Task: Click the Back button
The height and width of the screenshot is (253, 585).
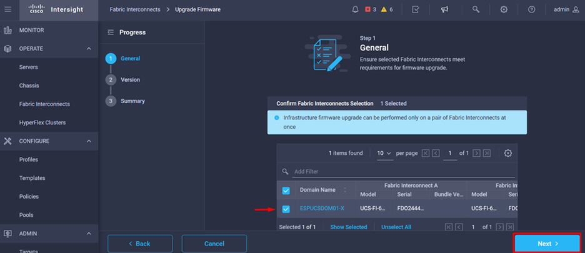Action: click(x=140, y=244)
